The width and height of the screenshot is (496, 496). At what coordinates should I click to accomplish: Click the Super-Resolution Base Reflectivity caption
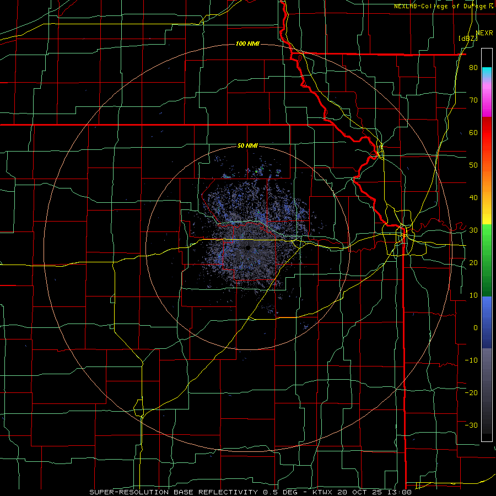point(250,492)
